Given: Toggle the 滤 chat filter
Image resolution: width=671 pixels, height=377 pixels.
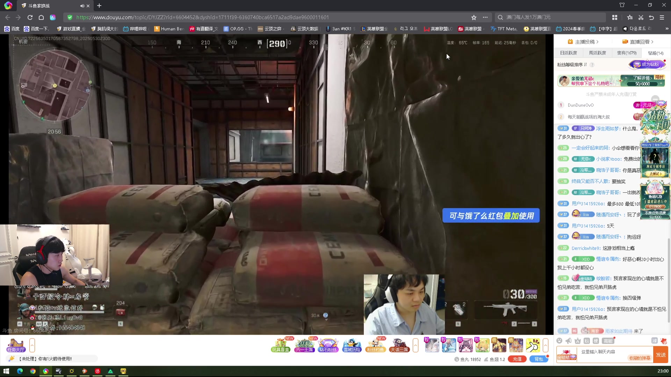Looking at the screenshot, I should tap(654, 341).
